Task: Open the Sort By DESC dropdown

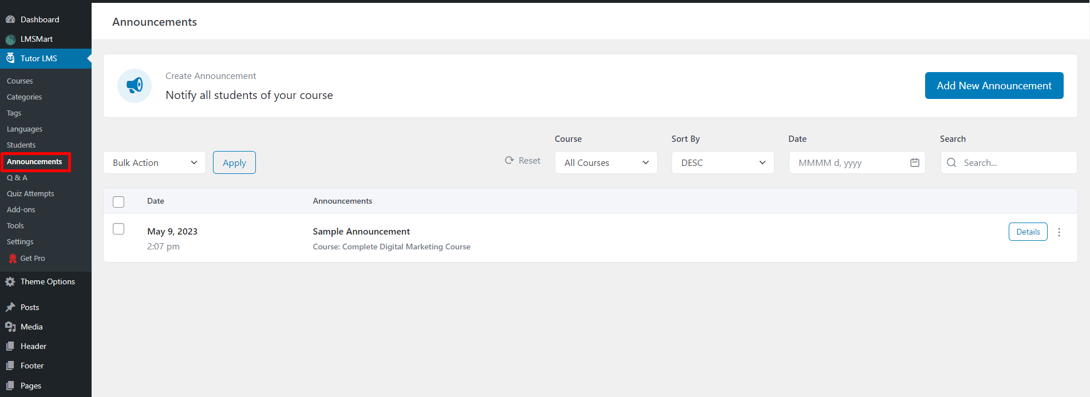Action: point(722,163)
